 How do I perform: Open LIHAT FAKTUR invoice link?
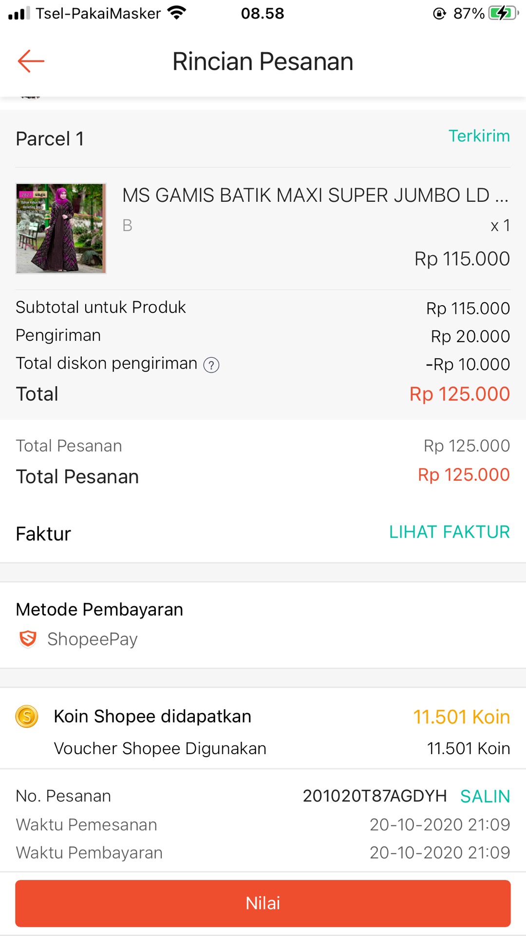point(449,532)
